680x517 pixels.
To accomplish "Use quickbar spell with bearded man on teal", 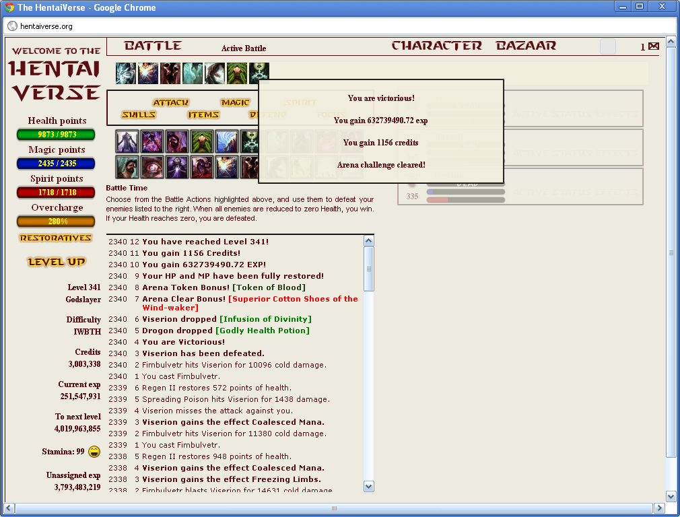I will point(127,167).
